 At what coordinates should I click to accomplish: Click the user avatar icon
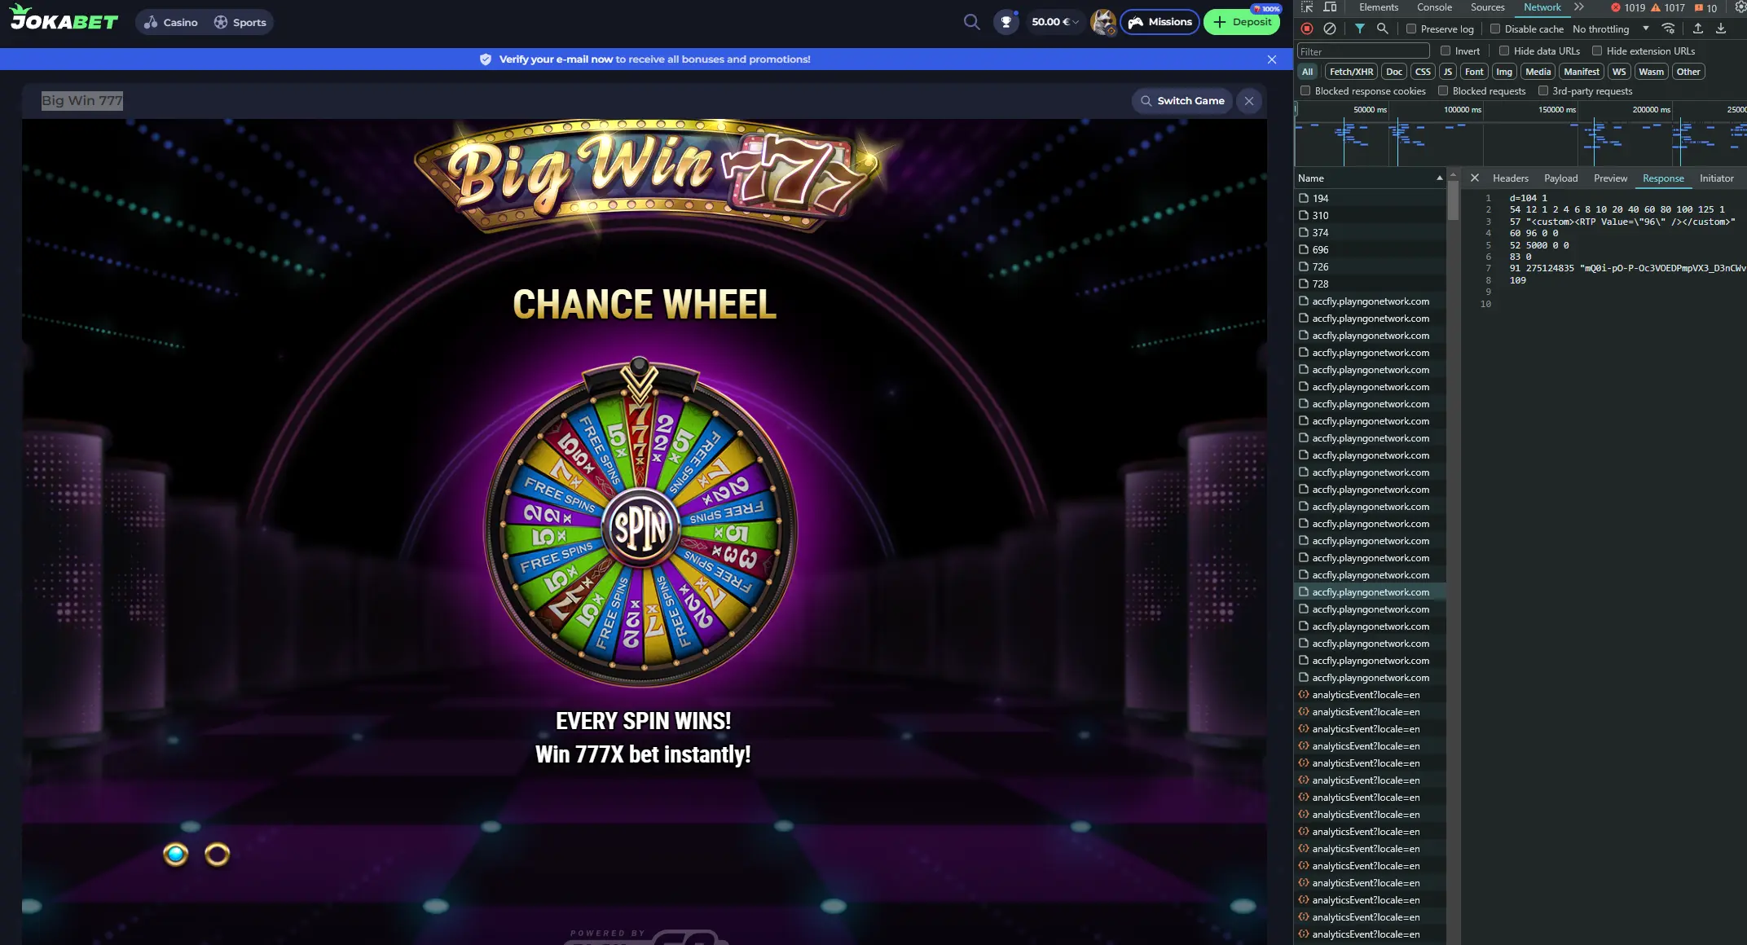[x=1103, y=22]
